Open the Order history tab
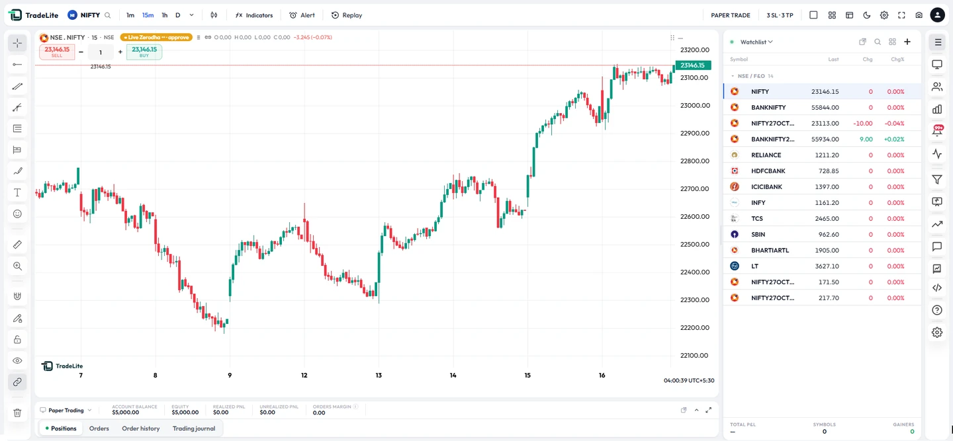Screen dimensions: 953x441 pos(141,428)
